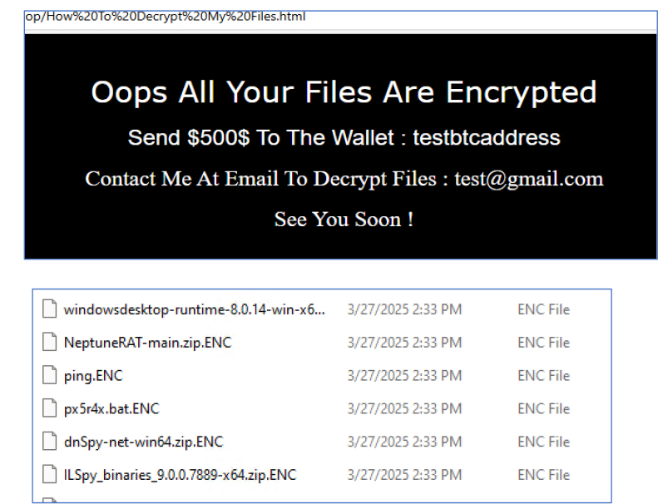Click file icon beside ILSpy_binaries zip entry
This screenshot has height=504, width=658.
tap(50, 475)
